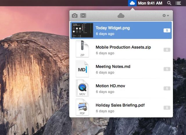Click the Meeting Notes MD file icon
This screenshot has width=186, height=135.
(x=82, y=69)
